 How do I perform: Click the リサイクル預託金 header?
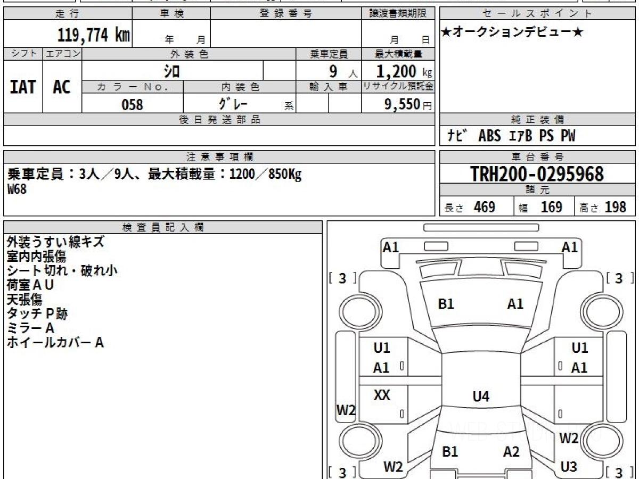398,87
